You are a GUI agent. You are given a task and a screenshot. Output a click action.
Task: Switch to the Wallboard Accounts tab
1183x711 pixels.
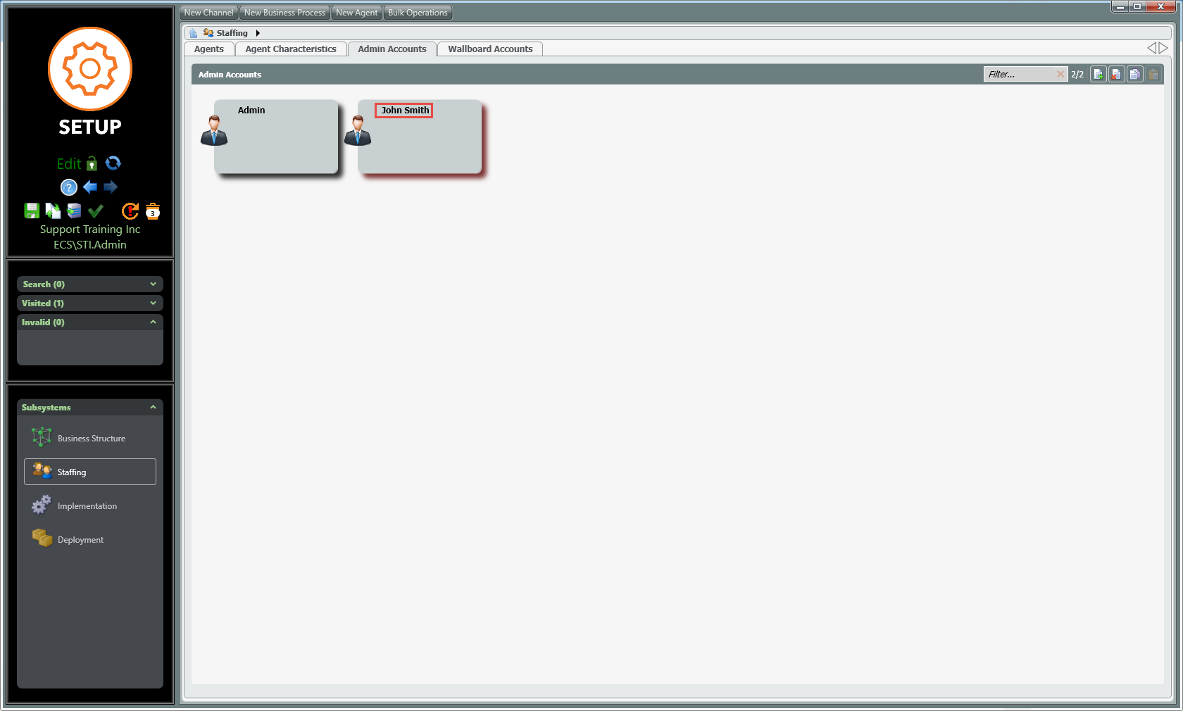[x=490, y=49]
